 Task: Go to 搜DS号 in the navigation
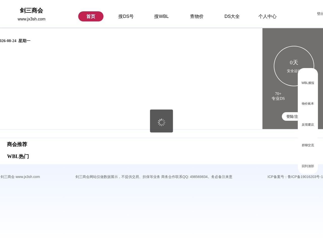click(x=126, y=16)
